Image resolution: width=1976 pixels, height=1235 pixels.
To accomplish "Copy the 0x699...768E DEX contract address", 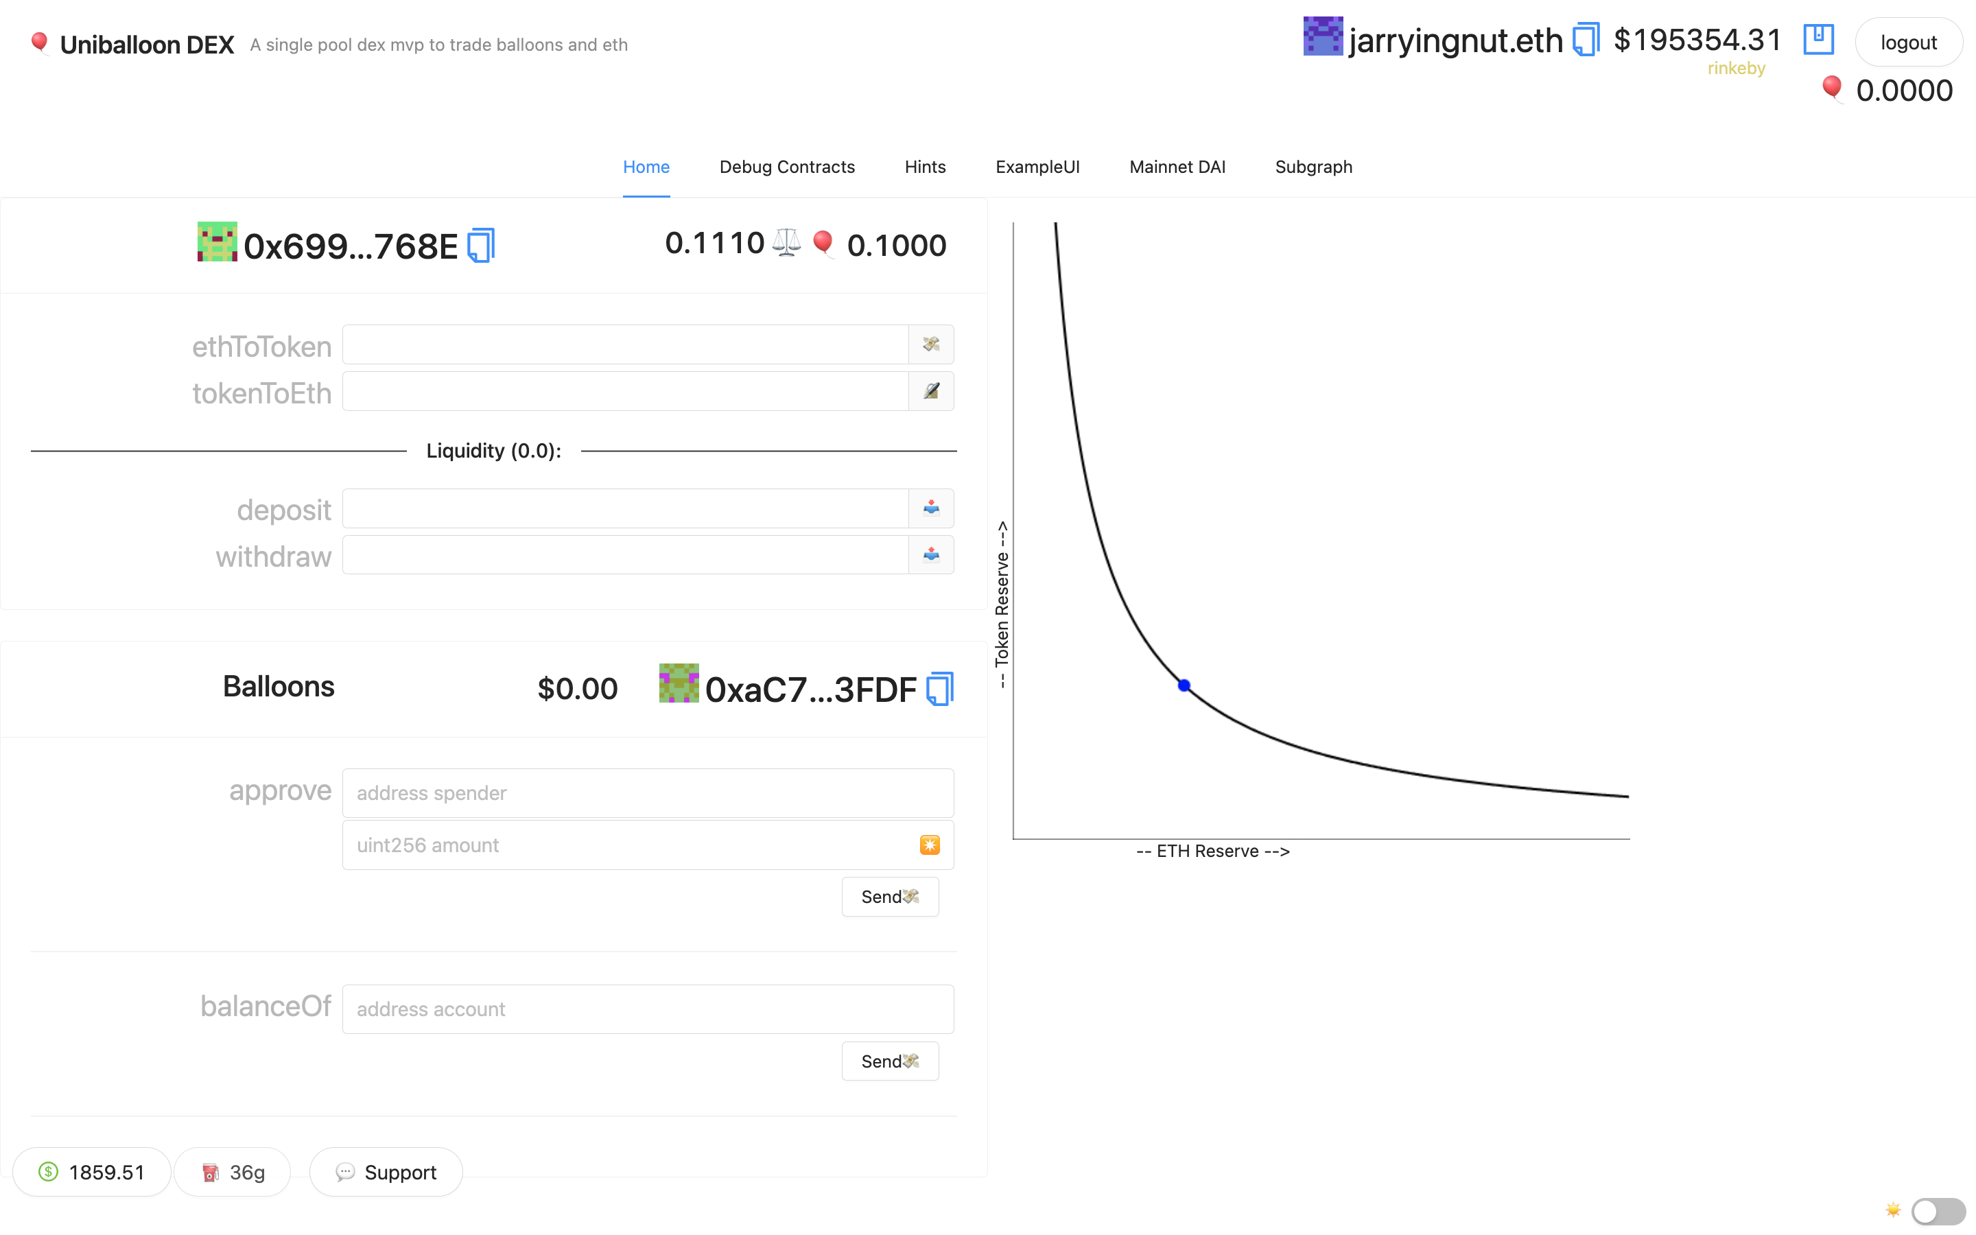I will click(481, 246).
